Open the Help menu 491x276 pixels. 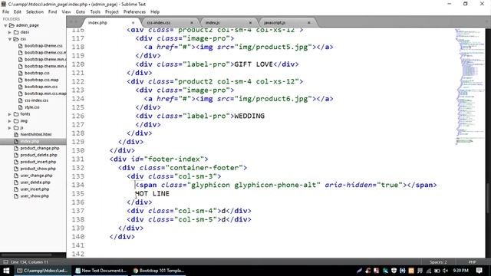[155, 11]
